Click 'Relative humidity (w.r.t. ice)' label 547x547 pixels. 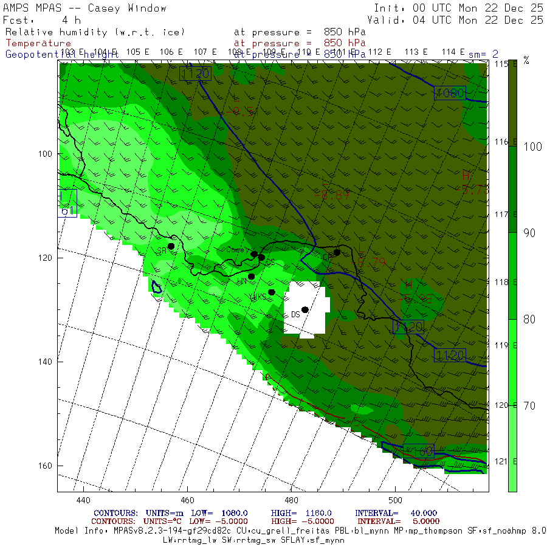click(95, 32)
